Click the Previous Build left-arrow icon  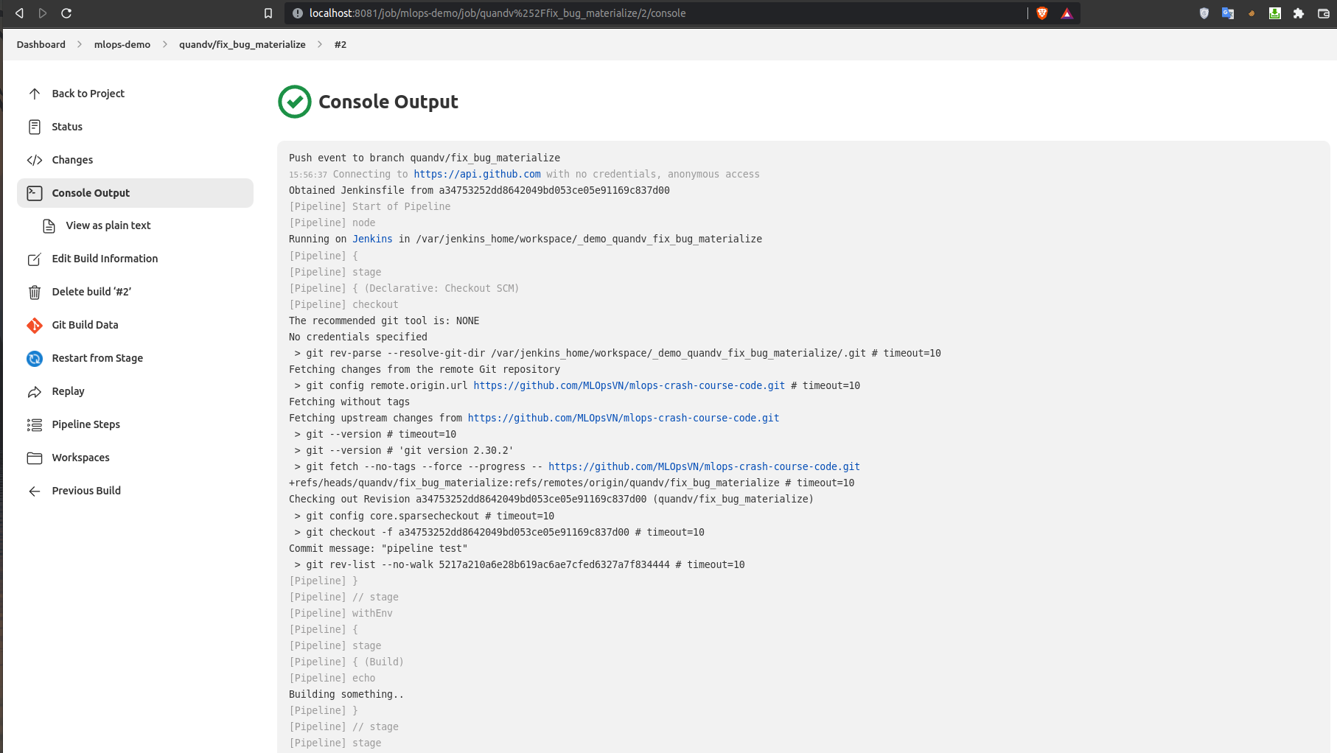pos(35,491)
